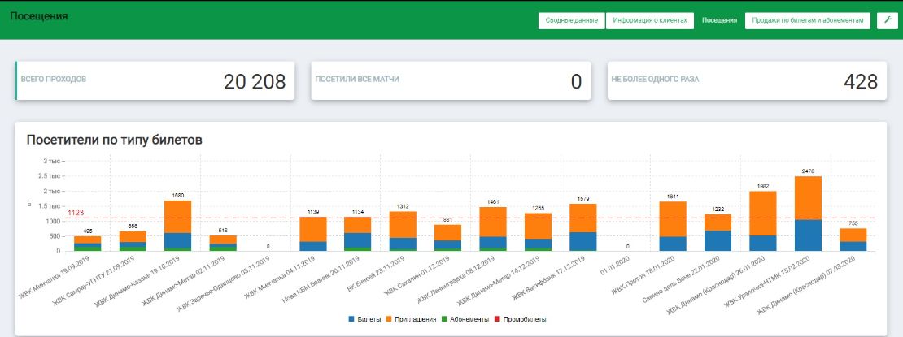This screenshot has width=903, height=337.
Task: Click the blue segment of the 1680 bar
Action: point(177,241)
